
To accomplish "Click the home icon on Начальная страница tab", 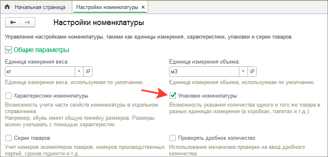I will (7, 7).
